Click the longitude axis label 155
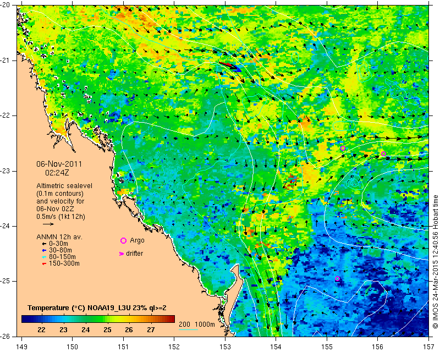The image size is (440, 352). [x=327, y=347]
